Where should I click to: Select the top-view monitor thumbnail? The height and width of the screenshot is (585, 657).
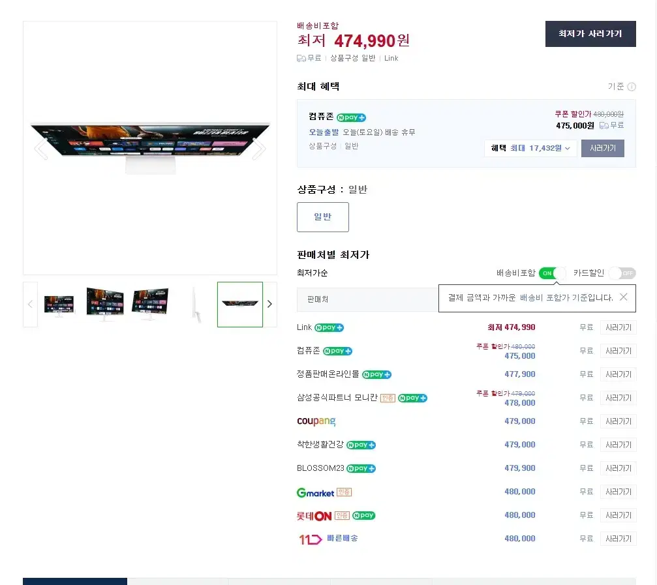(240, 305)
